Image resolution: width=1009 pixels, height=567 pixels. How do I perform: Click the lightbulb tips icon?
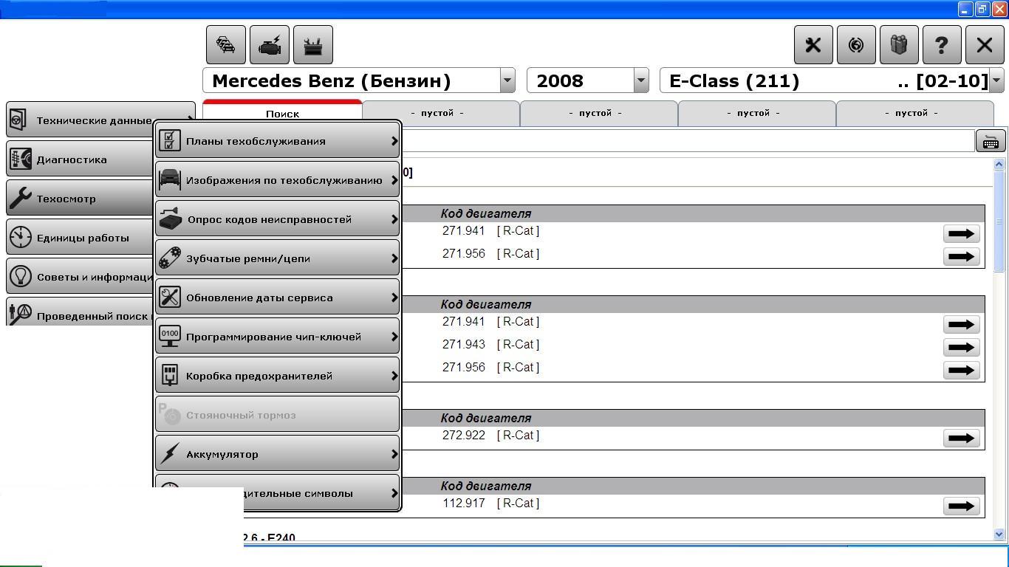21,276
